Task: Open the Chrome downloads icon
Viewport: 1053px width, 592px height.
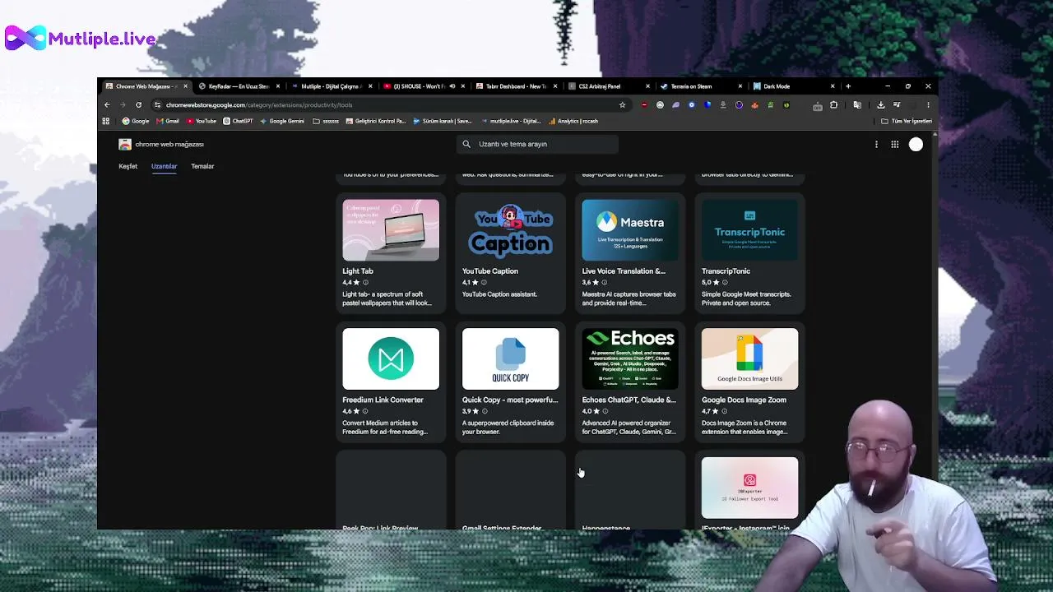Action: 880,104
